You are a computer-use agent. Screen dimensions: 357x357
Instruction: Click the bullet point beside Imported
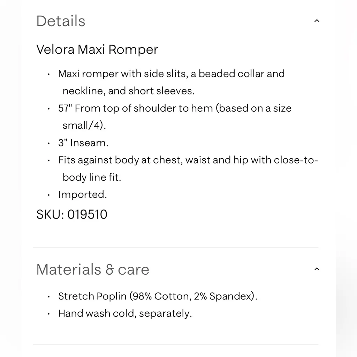pos(49,195)
